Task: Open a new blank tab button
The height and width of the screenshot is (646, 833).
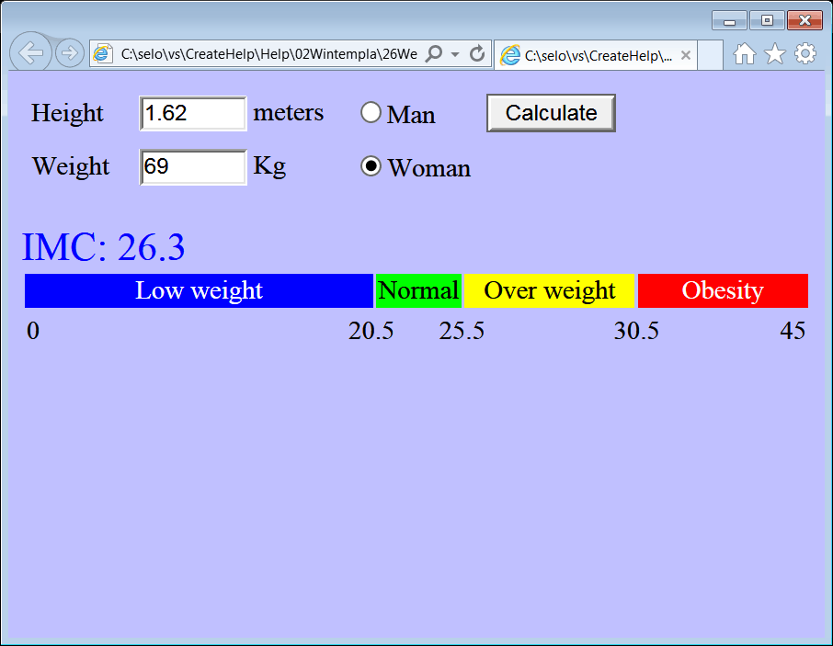Action: [x=710, y=55]
